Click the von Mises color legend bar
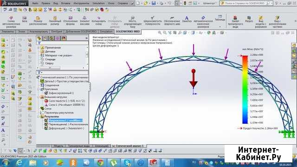 coord(245,90)
